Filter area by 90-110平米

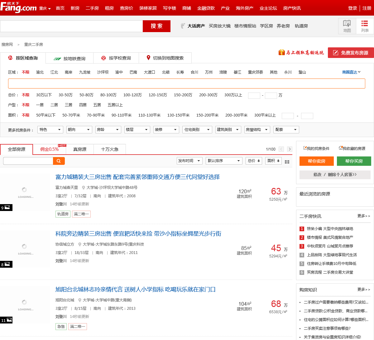pyautogui.click(x=122, y=115)
